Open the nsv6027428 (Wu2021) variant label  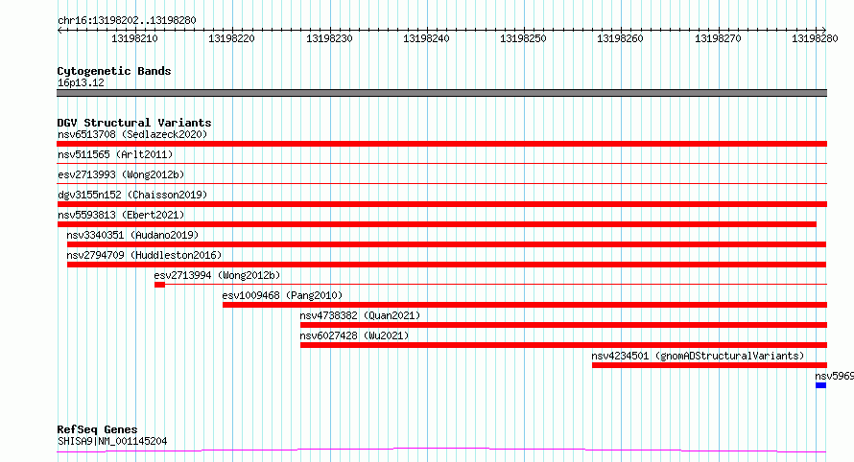[354, 335]
